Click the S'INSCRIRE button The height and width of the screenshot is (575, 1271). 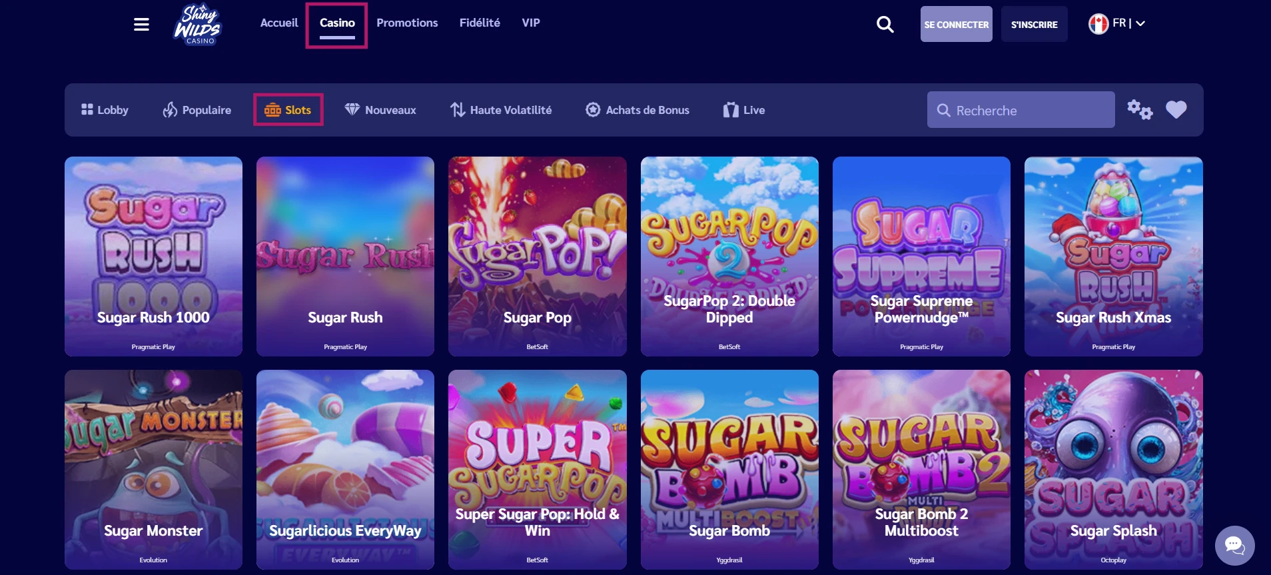(x=1034, y=24)
